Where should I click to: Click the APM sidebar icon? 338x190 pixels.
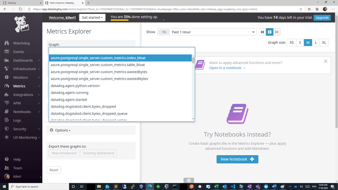[7, 103]
